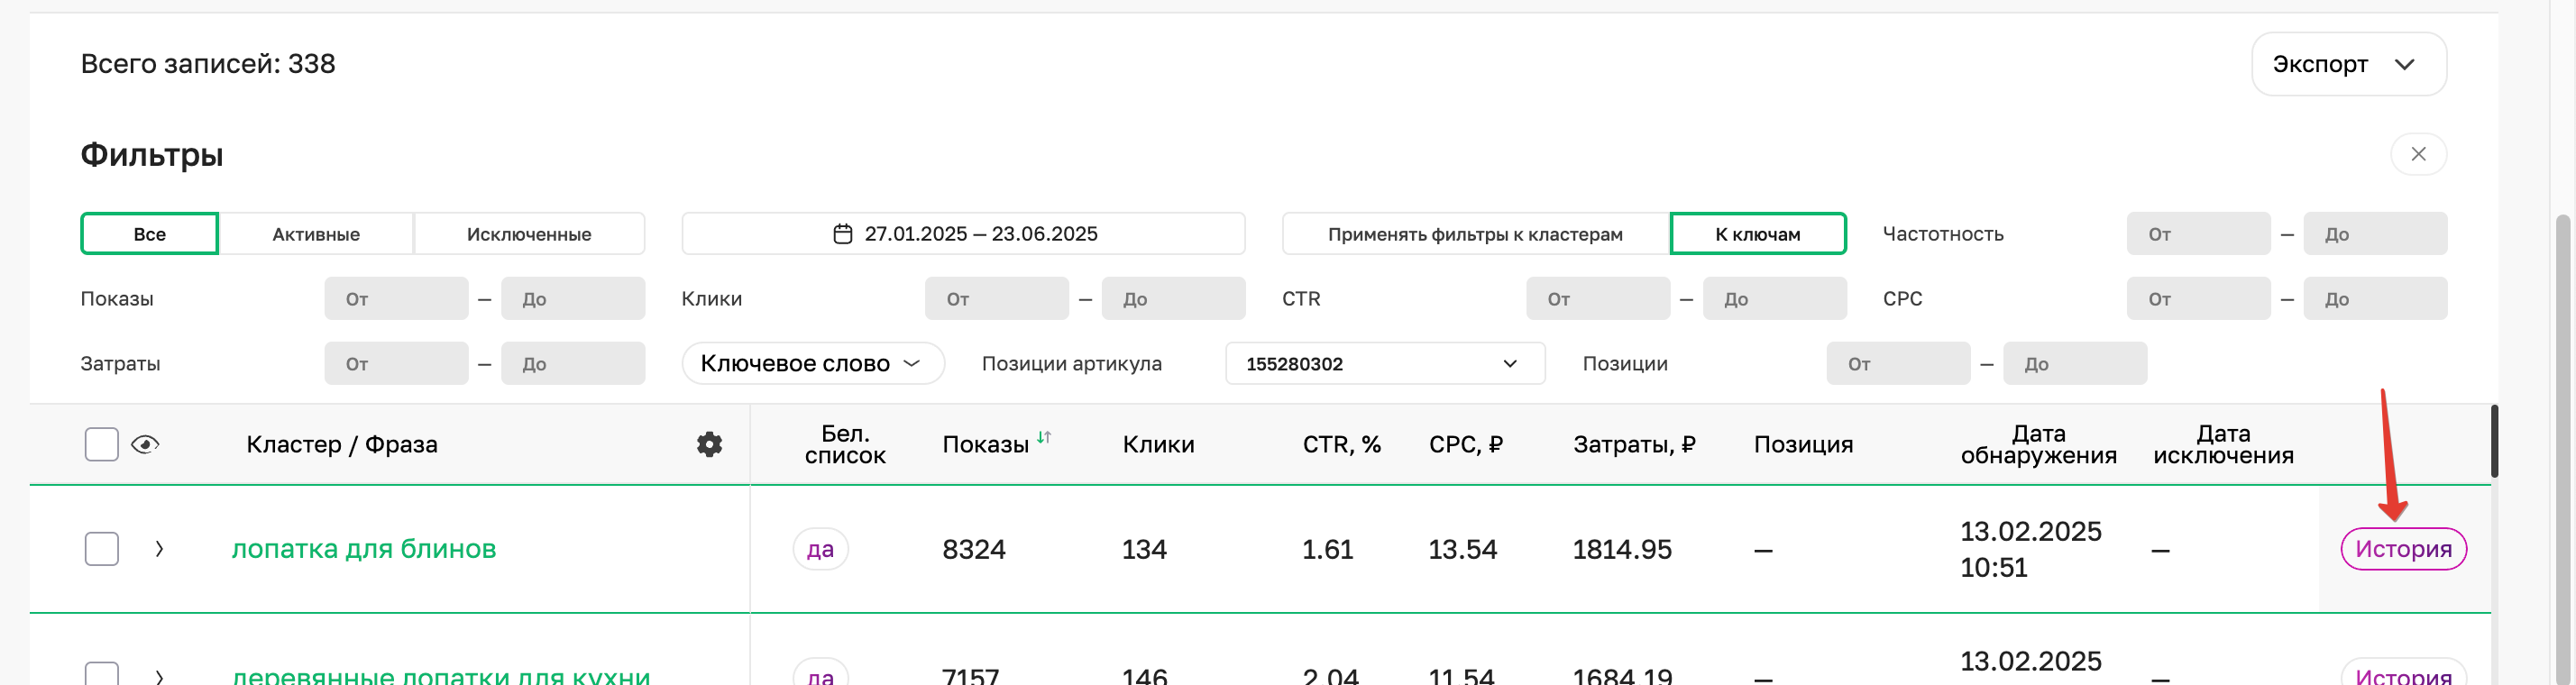This screenshot has width=2576, height=685.
Task: Expand the деревянные лопатки для кухни cluster
Action: pos(159,677)
